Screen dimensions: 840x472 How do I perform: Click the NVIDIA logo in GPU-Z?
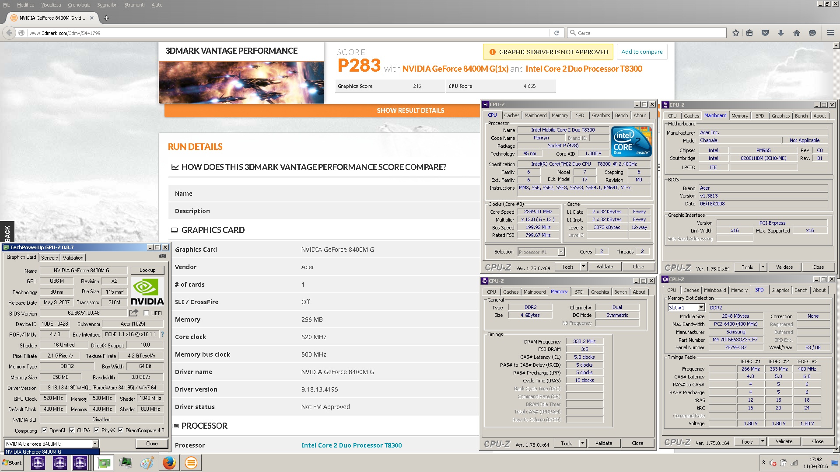pyautogui.click(x=147, y=292)
